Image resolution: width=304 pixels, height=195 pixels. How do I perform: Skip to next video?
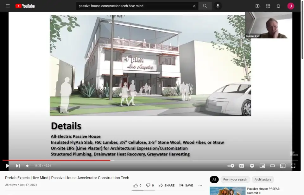pyautogui.click(x=18, y=166)
